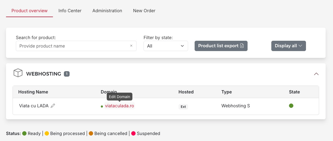The image size is (333, 141).
Task: Go to the New Order tab
Action: [144, 11]
